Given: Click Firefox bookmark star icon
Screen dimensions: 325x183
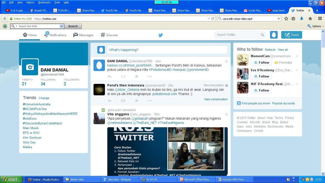Looking at the screenshot, I should tap(286, 19).
